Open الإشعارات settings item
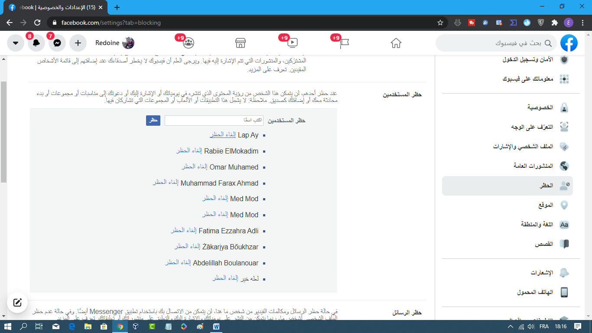The image size is (592, 333). (507, 273)
